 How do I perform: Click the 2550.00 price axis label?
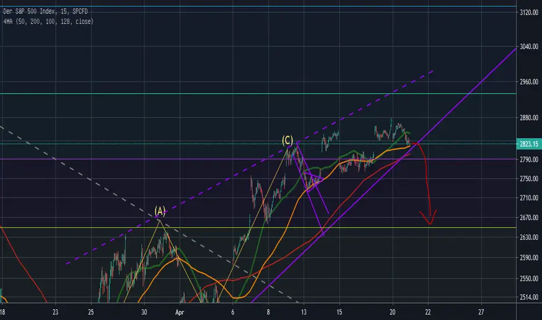(x=529, y=279)
